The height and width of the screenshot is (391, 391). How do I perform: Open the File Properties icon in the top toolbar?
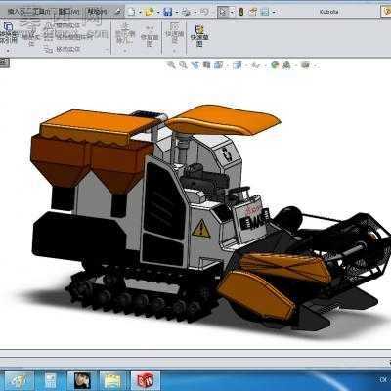(253, 12)
